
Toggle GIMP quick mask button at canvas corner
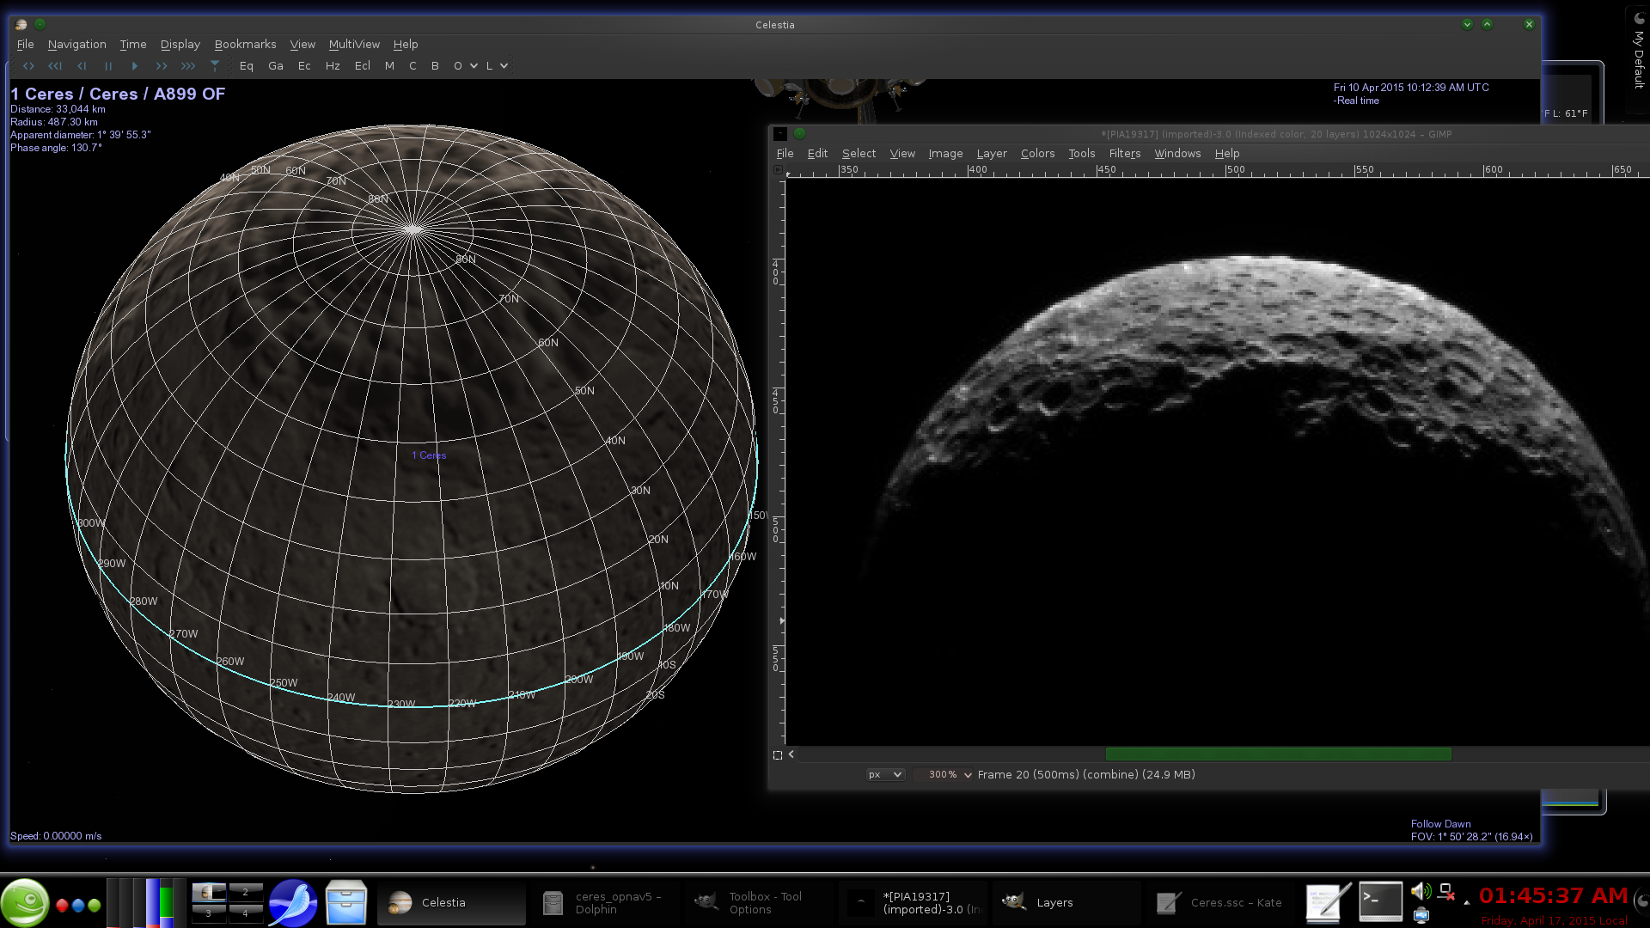tap(778, 755)
